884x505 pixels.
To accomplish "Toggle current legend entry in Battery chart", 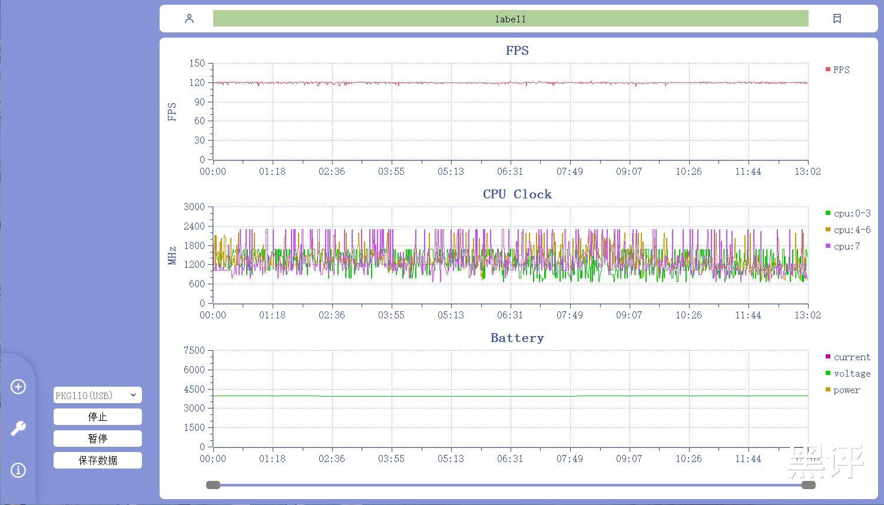I will (848, 357).
